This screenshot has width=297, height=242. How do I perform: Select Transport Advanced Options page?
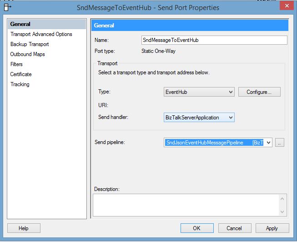click(x=41, y=34)
